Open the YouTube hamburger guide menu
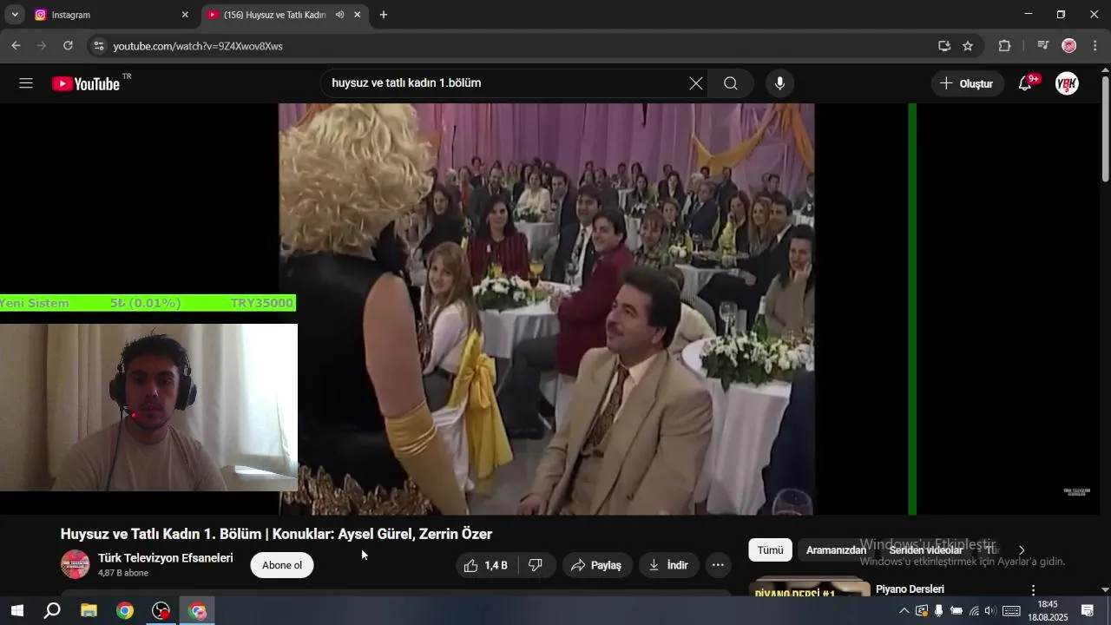 (x=26, y=83)
